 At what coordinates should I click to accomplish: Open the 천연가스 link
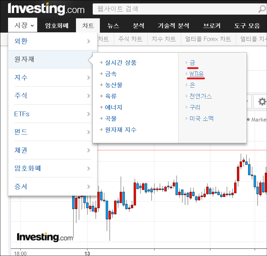tap(201, 96)
